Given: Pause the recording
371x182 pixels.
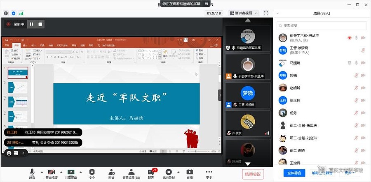Looking at the screenshot, I should point(32,24).
